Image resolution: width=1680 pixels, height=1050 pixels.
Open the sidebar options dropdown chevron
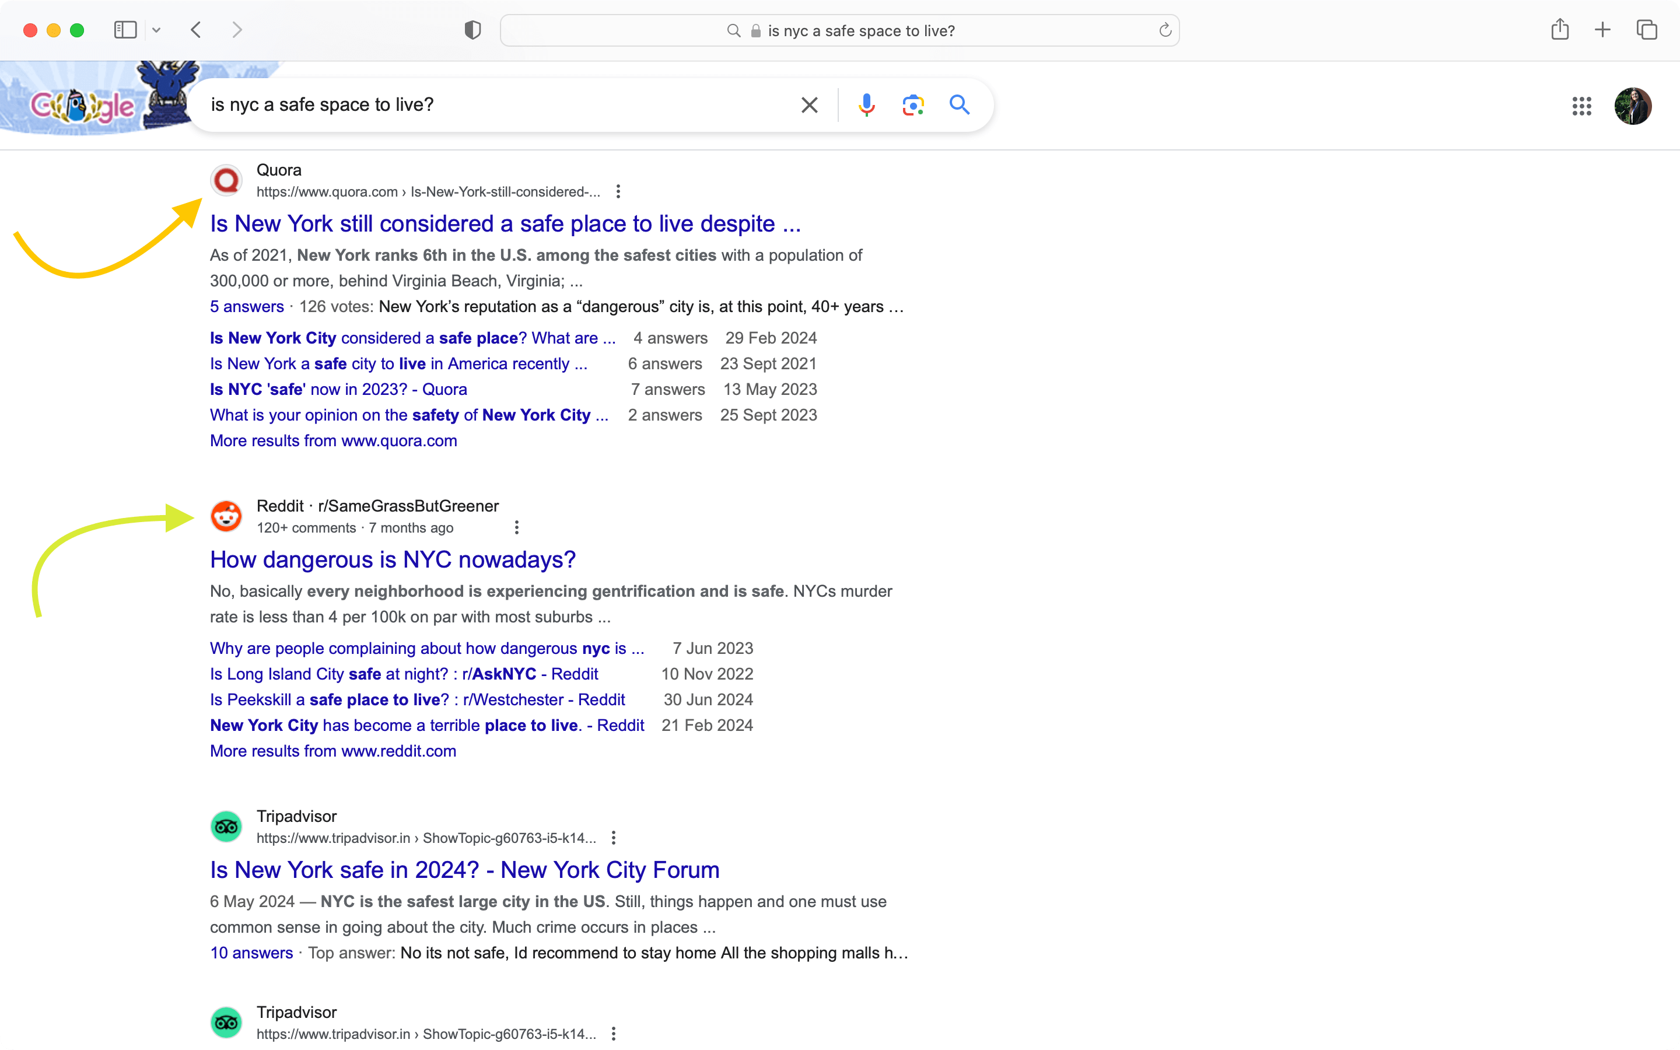156,30
